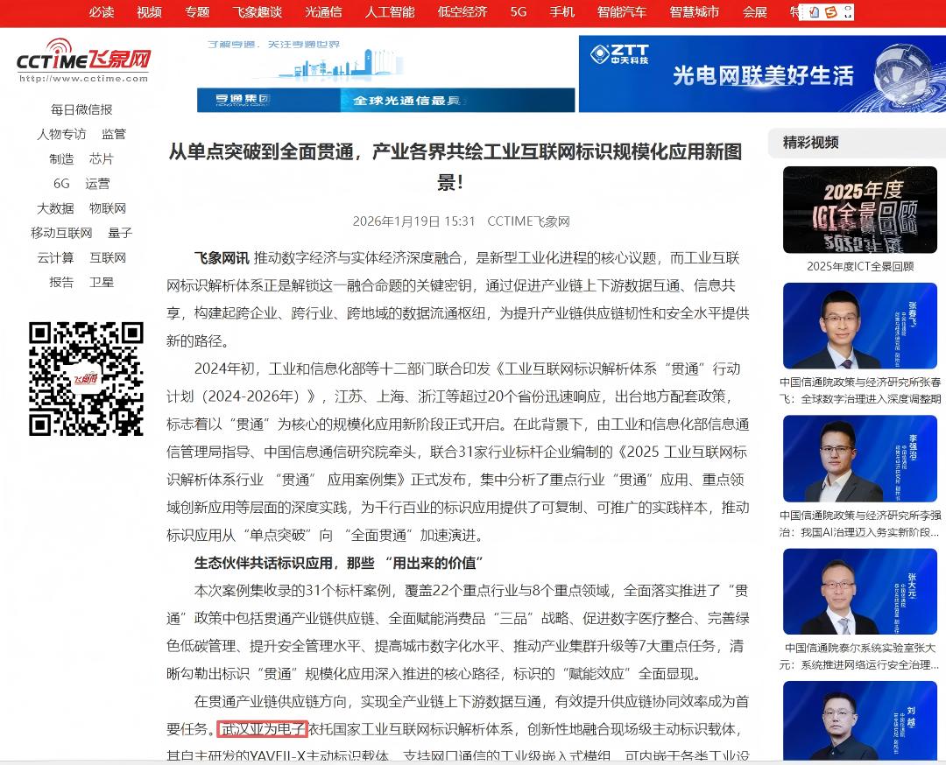Click the 卫星 link in left sidebar

(x=102, y=282)
